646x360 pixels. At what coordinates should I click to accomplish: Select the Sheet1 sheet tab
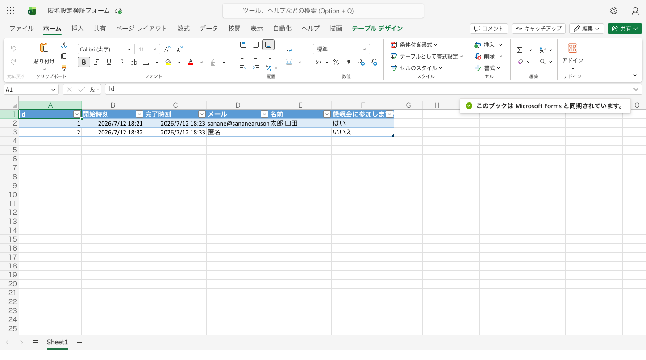(57, 342)
